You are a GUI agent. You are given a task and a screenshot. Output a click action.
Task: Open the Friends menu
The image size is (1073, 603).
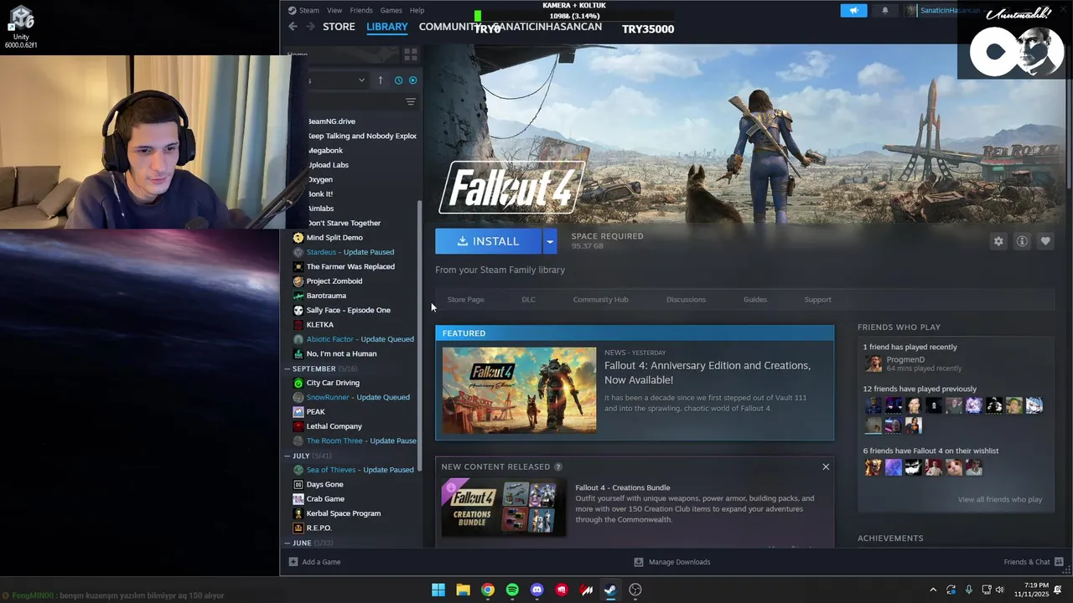tap(361, 10)
